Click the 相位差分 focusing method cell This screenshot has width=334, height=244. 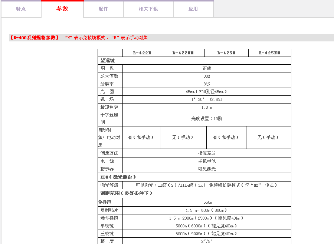pyautogui.click(x=207, y=153)
